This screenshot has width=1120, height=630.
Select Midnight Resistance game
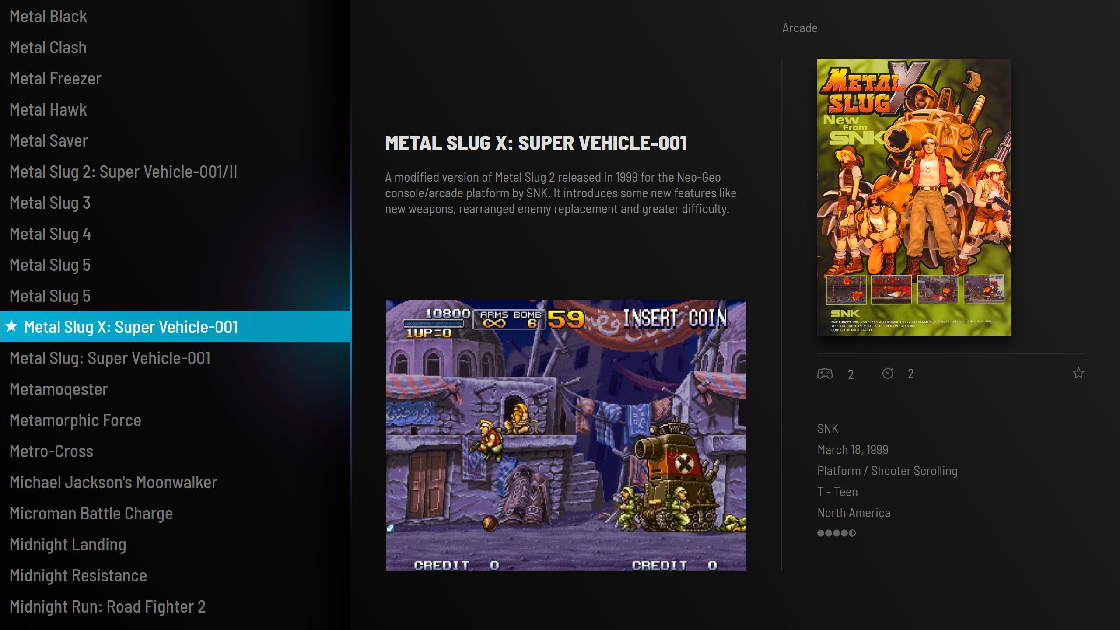pyautogui.click(x=175, y=576)
